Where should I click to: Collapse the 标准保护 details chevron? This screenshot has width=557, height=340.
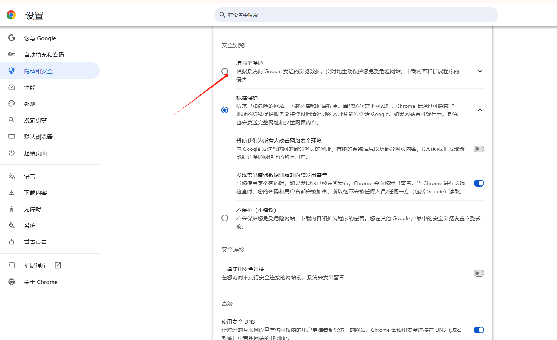pos(480,110)
